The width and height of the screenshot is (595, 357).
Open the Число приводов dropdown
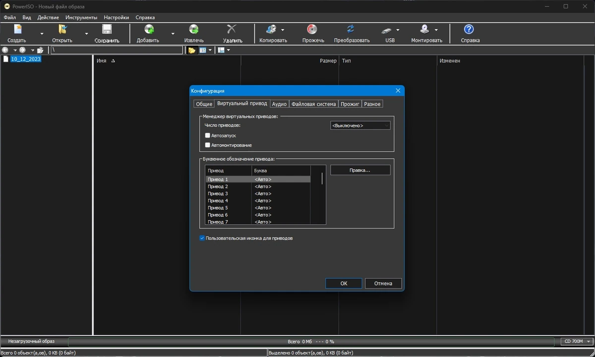coord(360,125)
